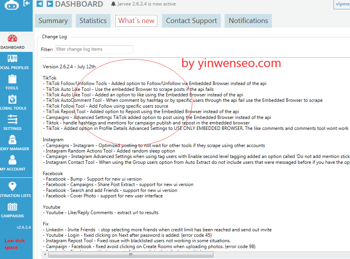
Task: Switch to the Statistics tab
Action: coord(93,21)
